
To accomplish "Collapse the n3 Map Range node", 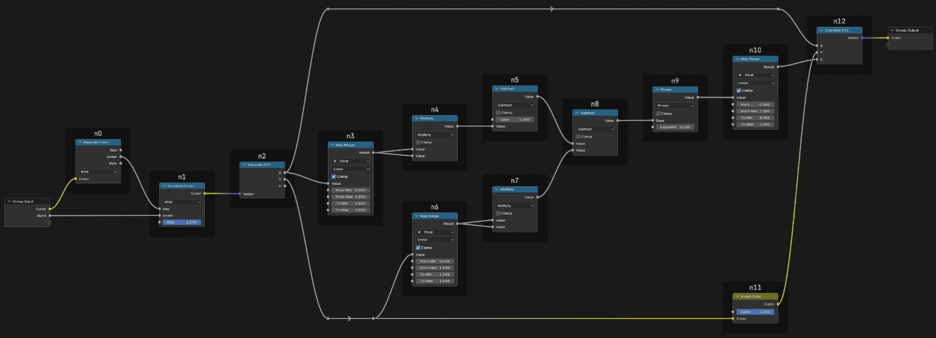I will click(333, 145).
